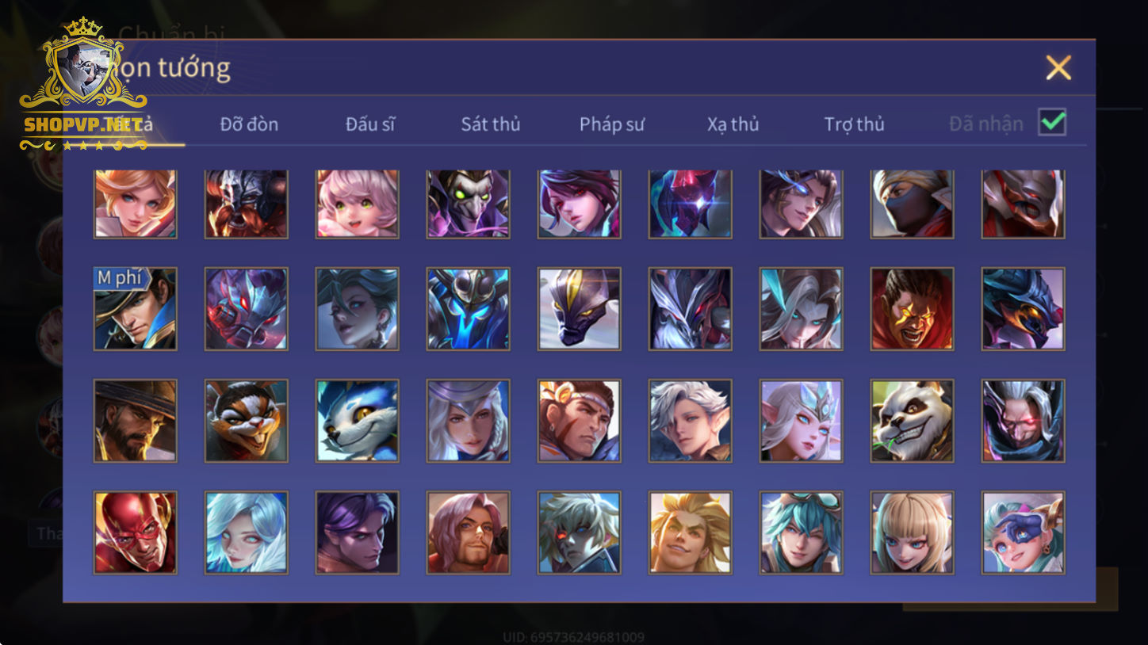Pick the blue wolf hero with yellow eyes
The height and width of the screenshot is (645, 1148).
[x=358, y=421]
